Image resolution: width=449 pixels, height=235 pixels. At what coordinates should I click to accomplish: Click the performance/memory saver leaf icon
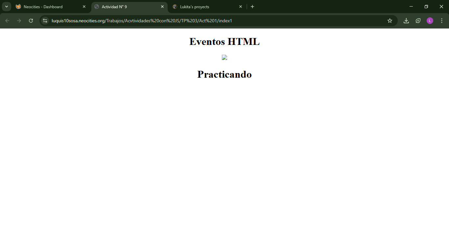(418, 20)
